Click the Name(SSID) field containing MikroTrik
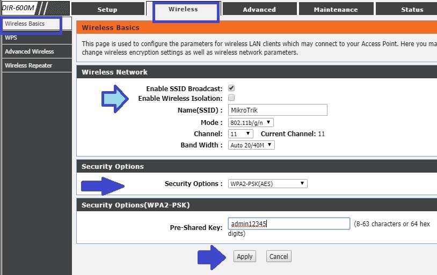The height and width of the screenshot is (275, 437). [278, 110]
